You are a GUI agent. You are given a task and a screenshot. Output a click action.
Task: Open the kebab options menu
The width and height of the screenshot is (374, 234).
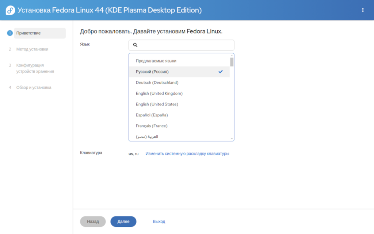click(363, 10)
